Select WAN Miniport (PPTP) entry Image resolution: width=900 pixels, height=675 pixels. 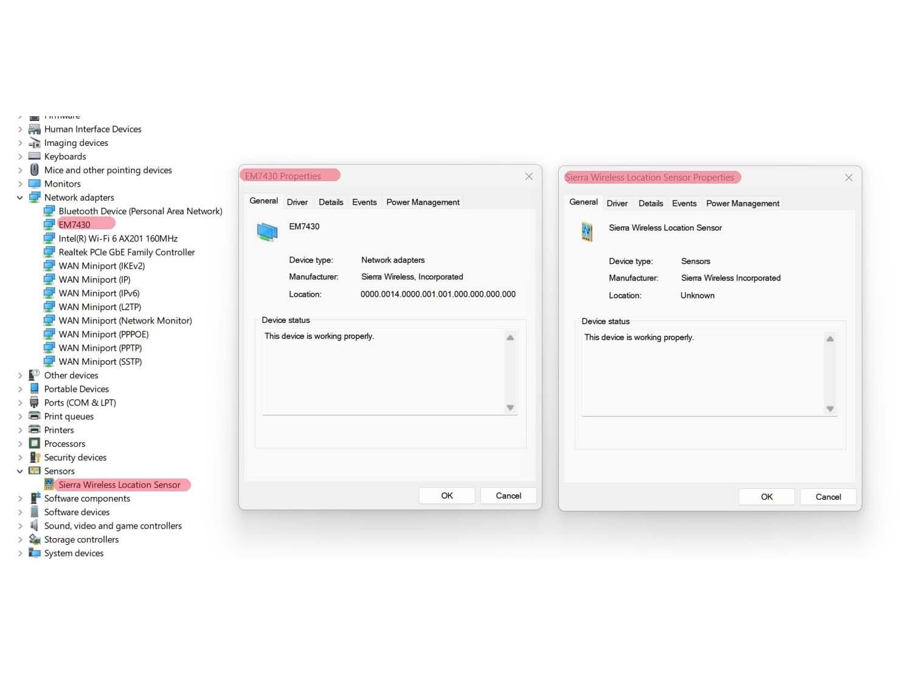100,348
